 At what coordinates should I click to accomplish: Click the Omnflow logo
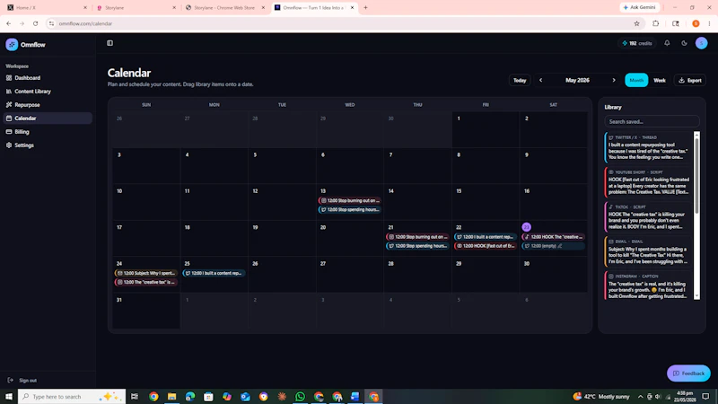[x=26, y=44]
